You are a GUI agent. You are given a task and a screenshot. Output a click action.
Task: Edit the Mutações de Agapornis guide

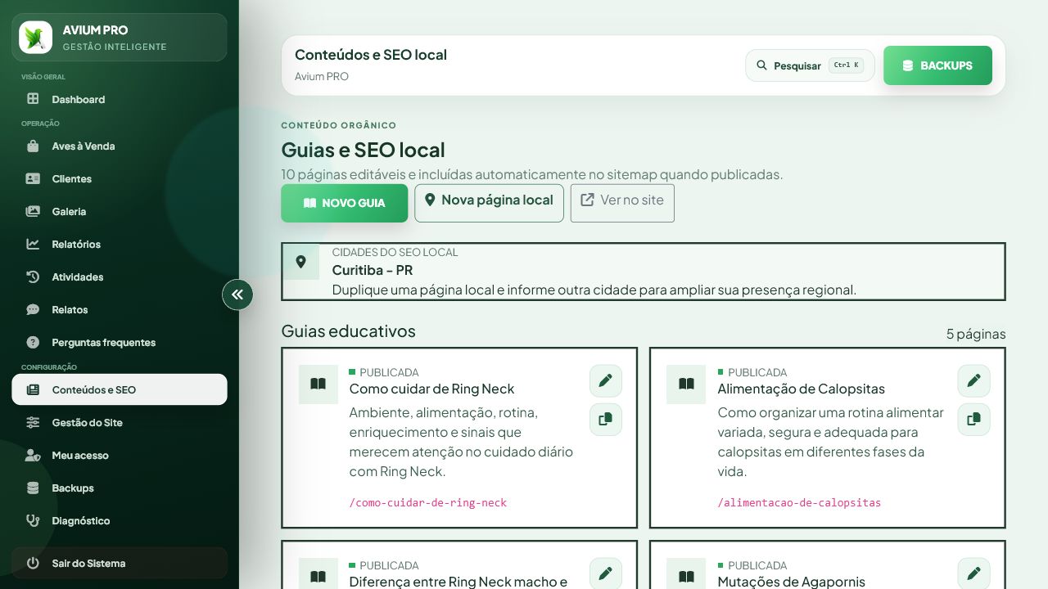974,574
